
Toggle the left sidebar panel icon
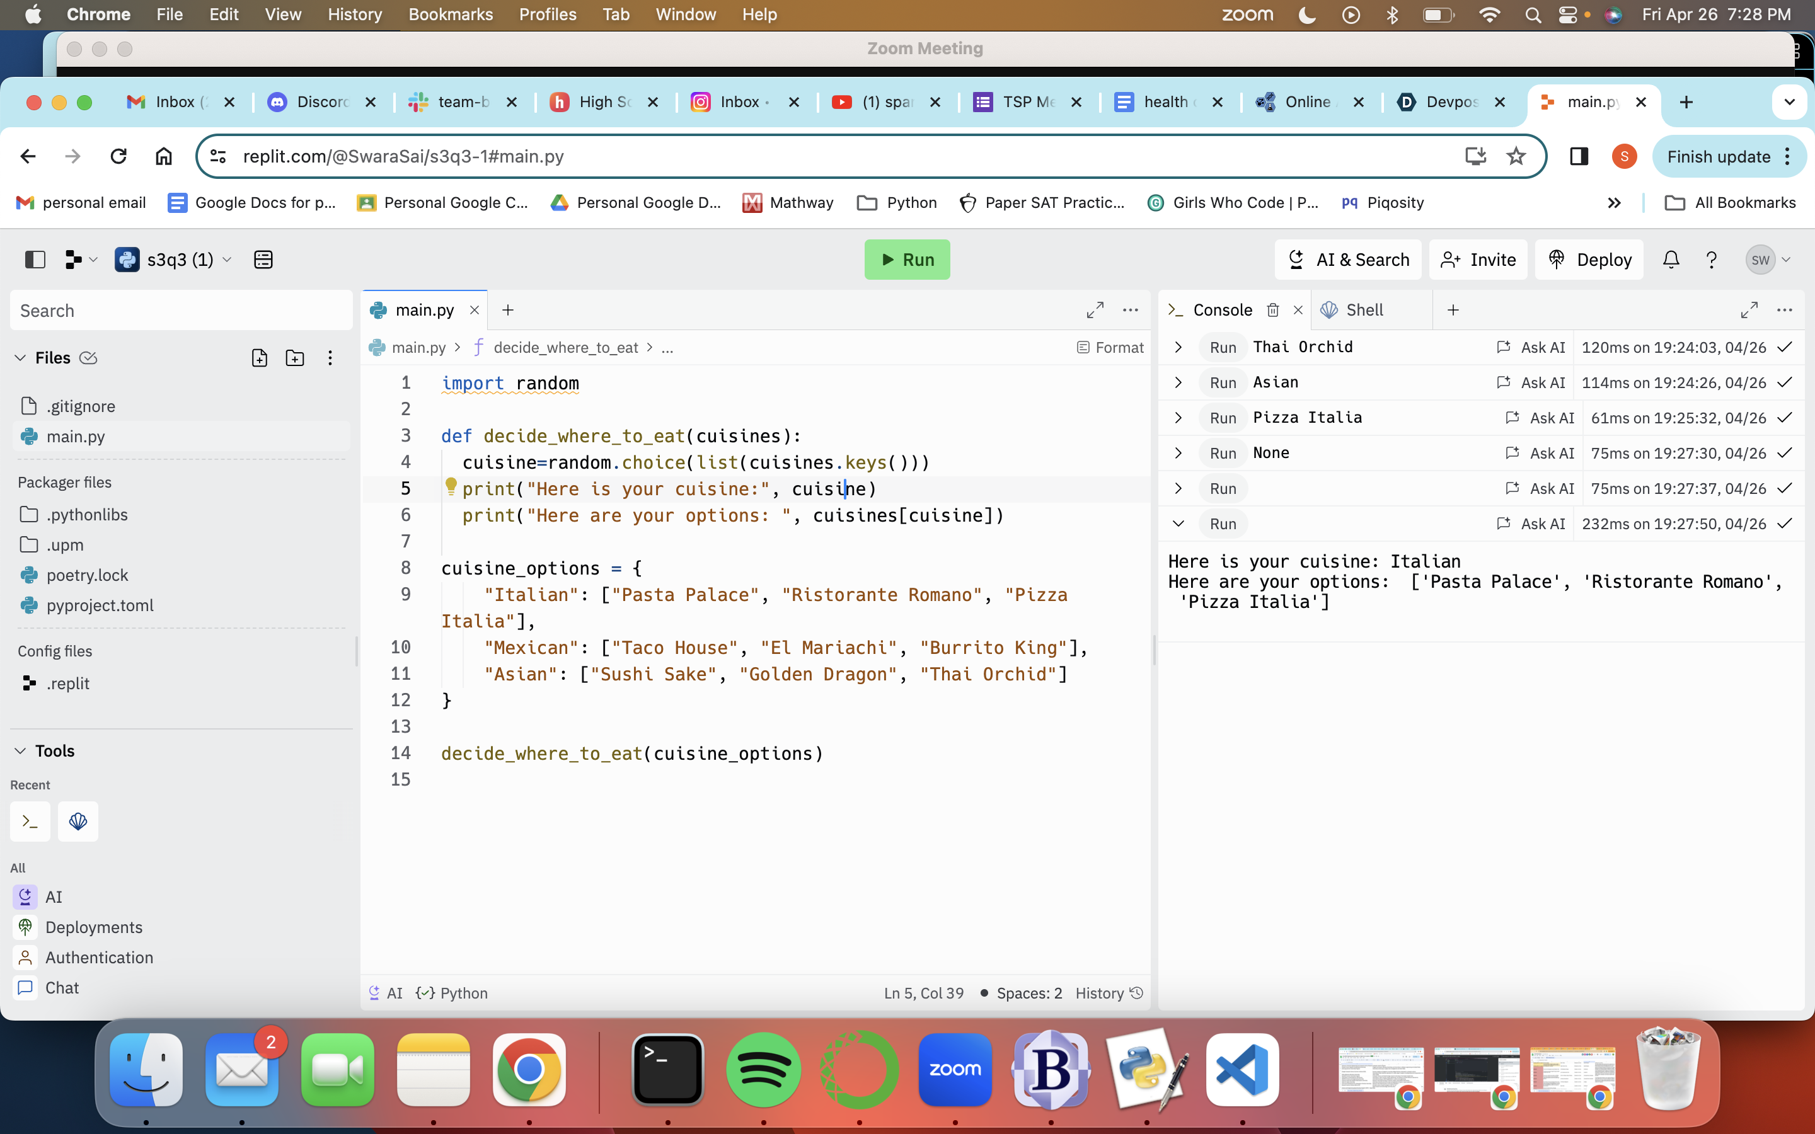(35, 260)
